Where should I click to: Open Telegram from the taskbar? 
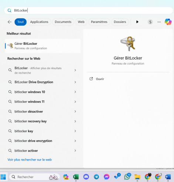[96, 177]
